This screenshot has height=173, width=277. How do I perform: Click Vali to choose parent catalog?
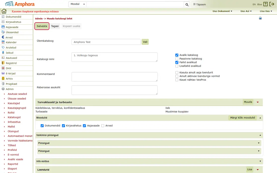point(145,42)
